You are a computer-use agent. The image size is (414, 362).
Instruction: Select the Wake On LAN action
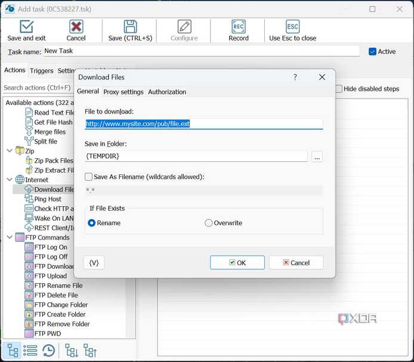point(50,219)
